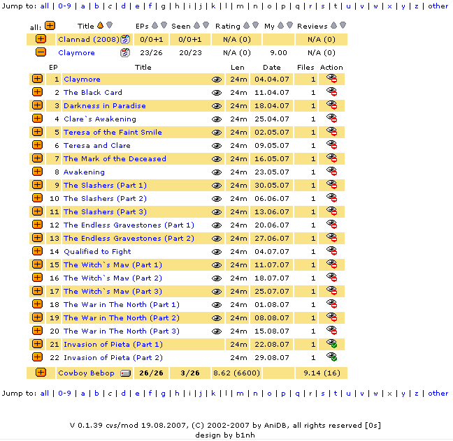Click unwatch action icon for The Black Card

pyautogui.click(x=331, y=93)
